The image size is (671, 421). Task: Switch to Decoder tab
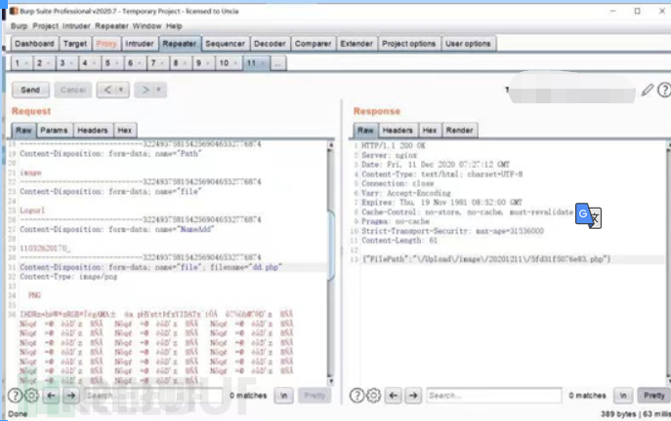point(270,44)
